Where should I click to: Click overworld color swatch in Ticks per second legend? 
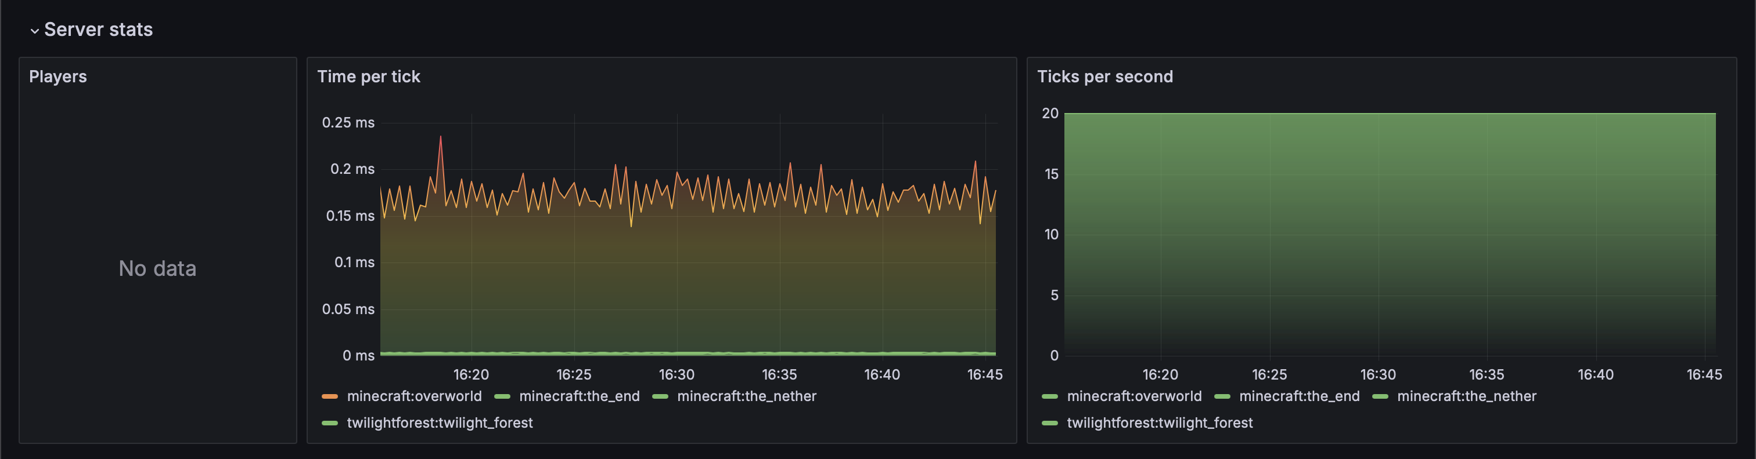pos(1050,396)
